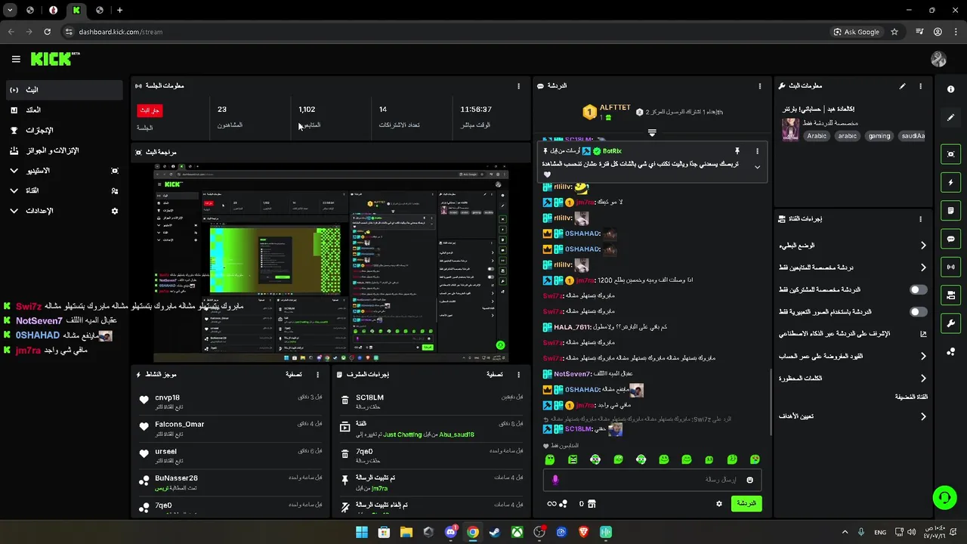This screenshot has width=967, height=544.
Task: Open activity feed three-dot menu
Action: click(x=317, y=375)
